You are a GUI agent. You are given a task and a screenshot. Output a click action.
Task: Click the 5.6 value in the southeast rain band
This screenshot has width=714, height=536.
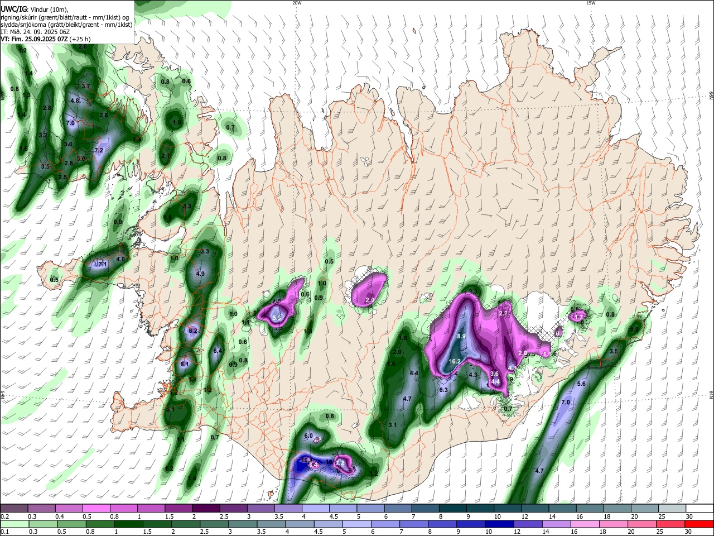click(581, 384)
